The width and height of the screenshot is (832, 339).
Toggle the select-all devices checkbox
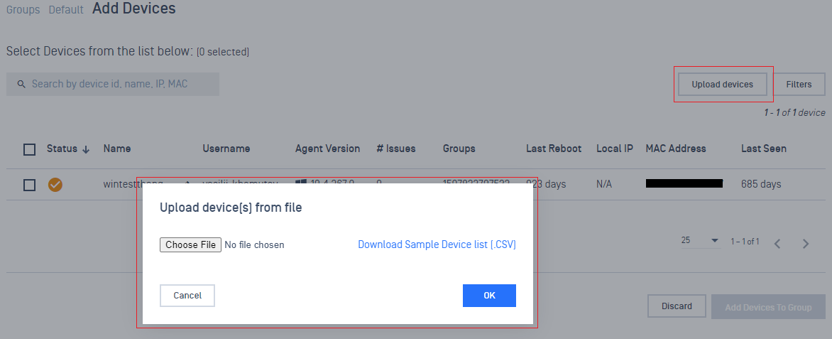(x=30, y=149)
